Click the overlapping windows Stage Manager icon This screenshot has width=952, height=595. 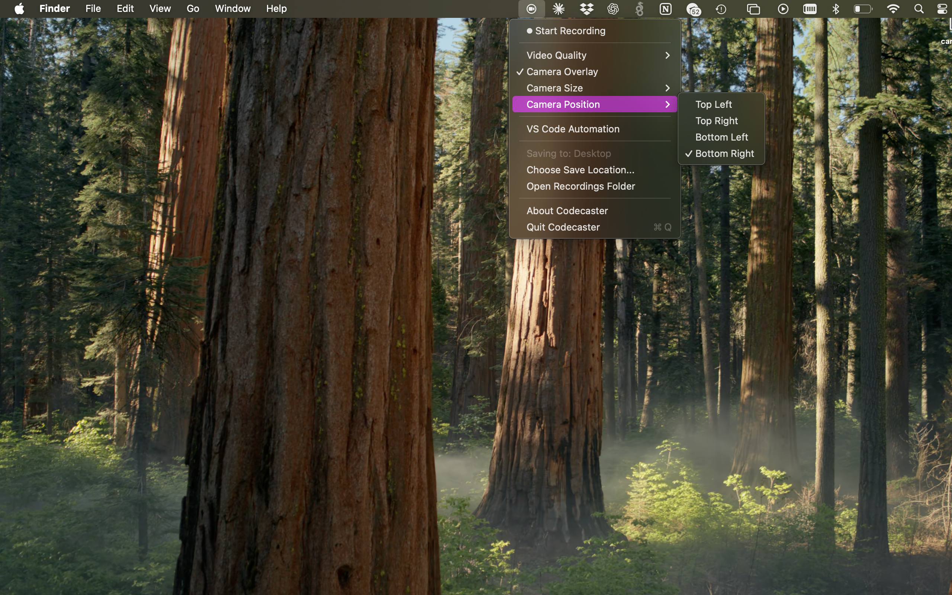[x=753, y=9]
